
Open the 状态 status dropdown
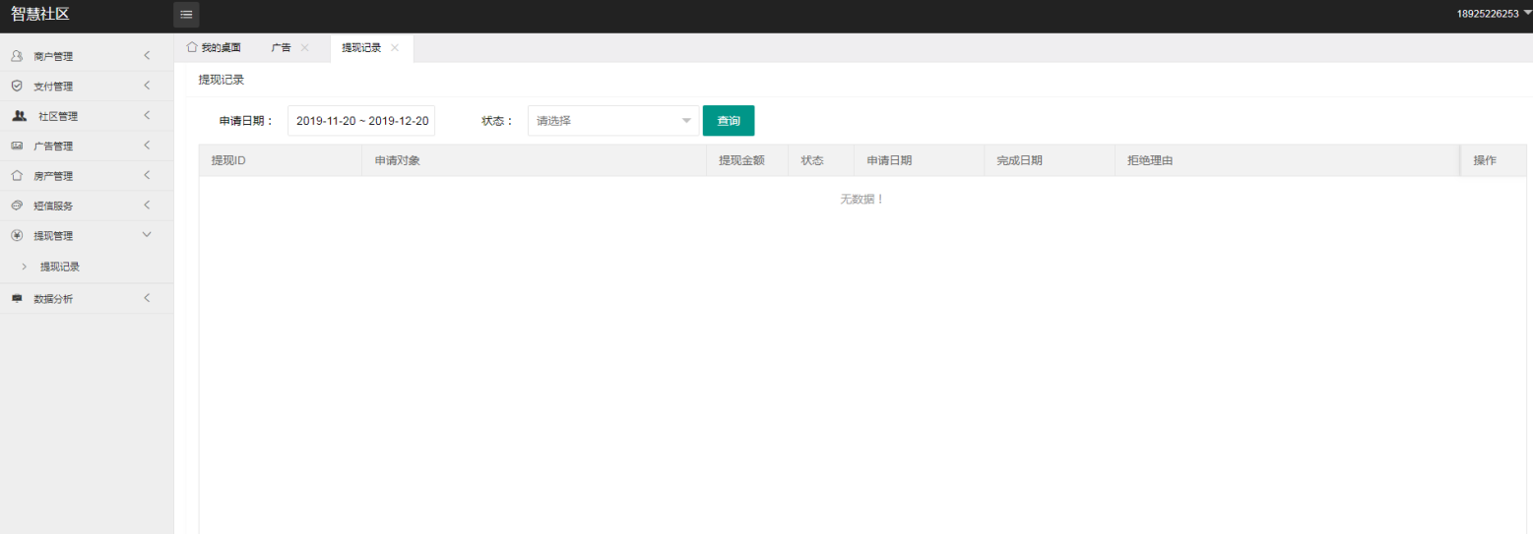click(612, 121)
